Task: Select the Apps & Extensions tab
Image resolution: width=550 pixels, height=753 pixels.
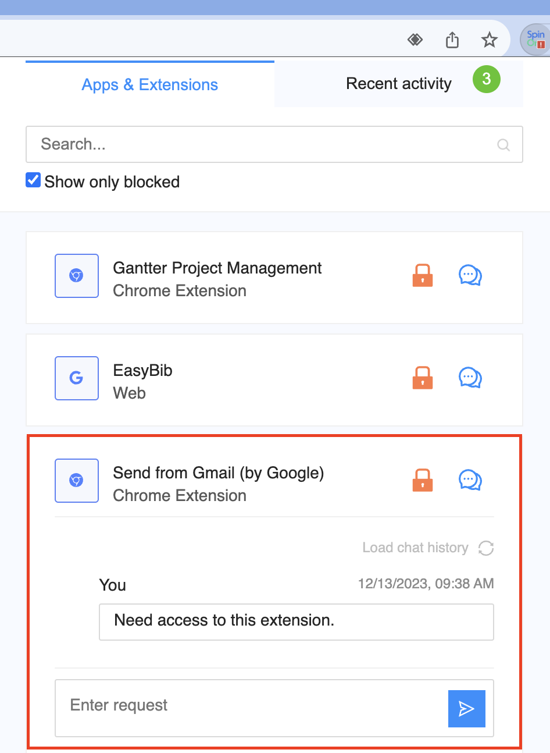Action: (x=150, y=85)
